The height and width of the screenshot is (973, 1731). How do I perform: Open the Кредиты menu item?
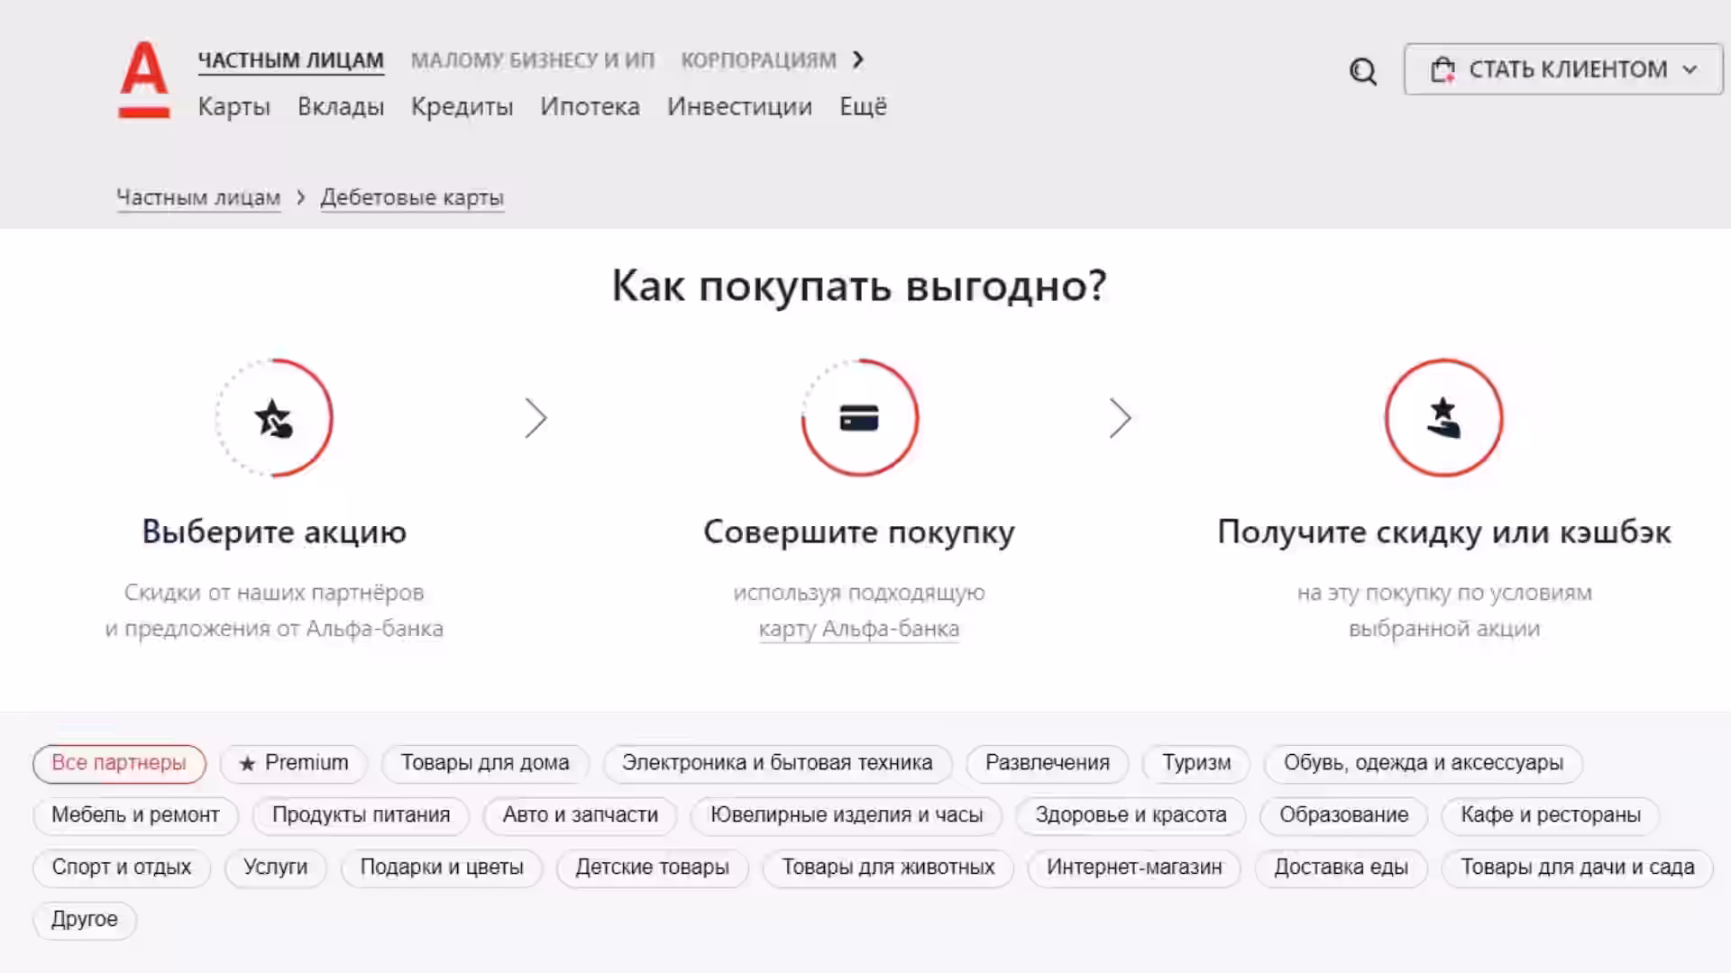point(462,106)
